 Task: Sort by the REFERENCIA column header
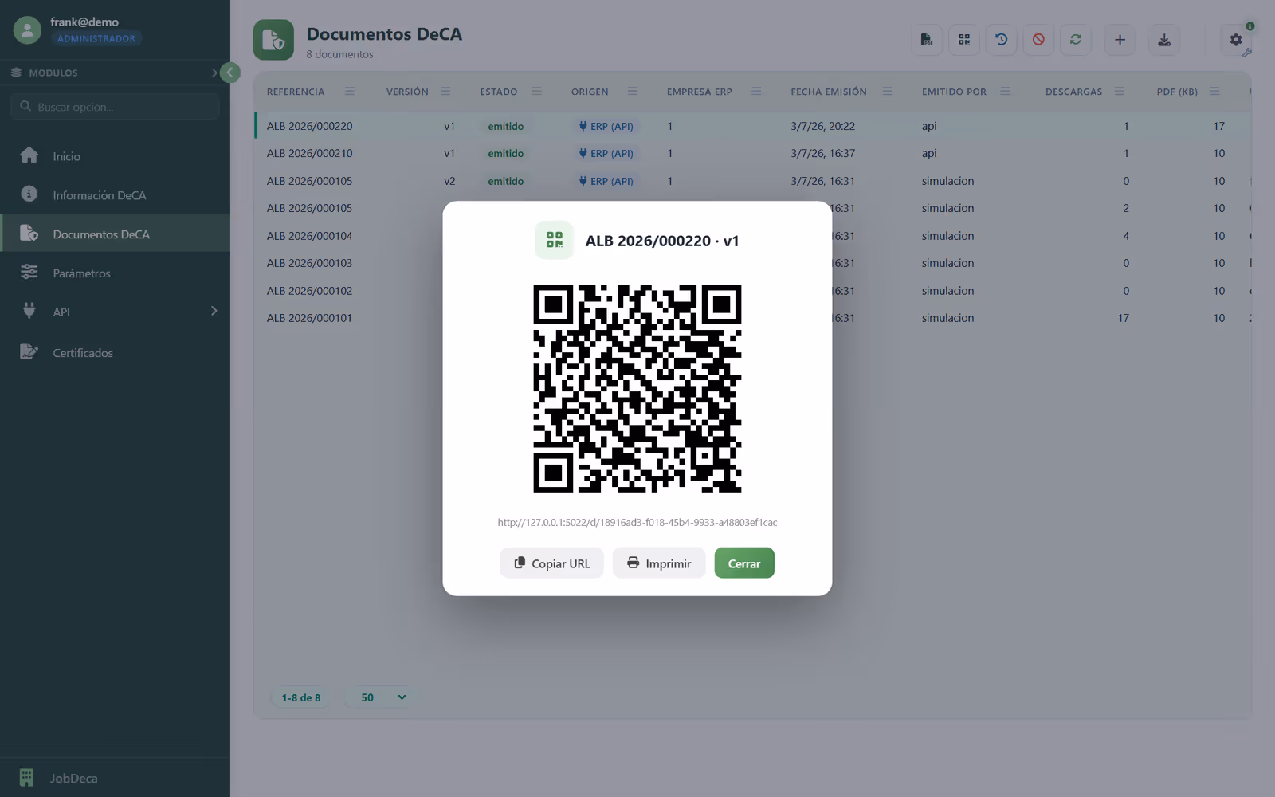coord(296,92)
